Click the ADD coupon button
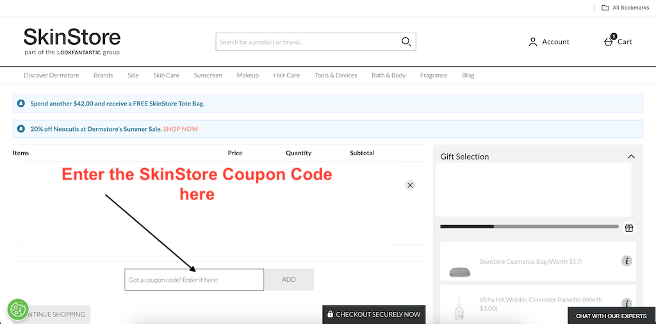The image size is (656, 324). tap(289, 280)
